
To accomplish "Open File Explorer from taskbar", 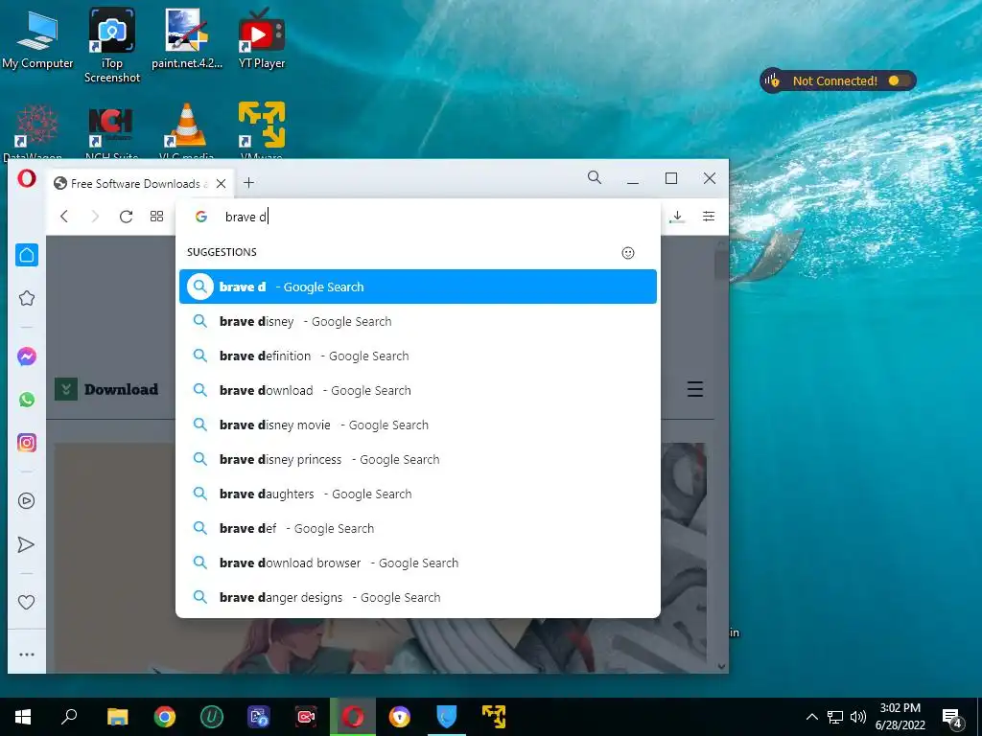I will (117, 717).
